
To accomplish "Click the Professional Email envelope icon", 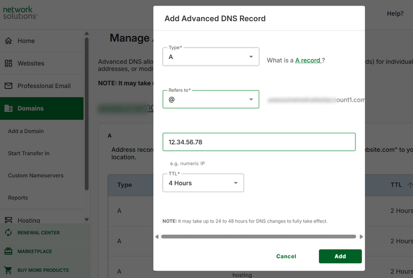I will coord(9,86).
